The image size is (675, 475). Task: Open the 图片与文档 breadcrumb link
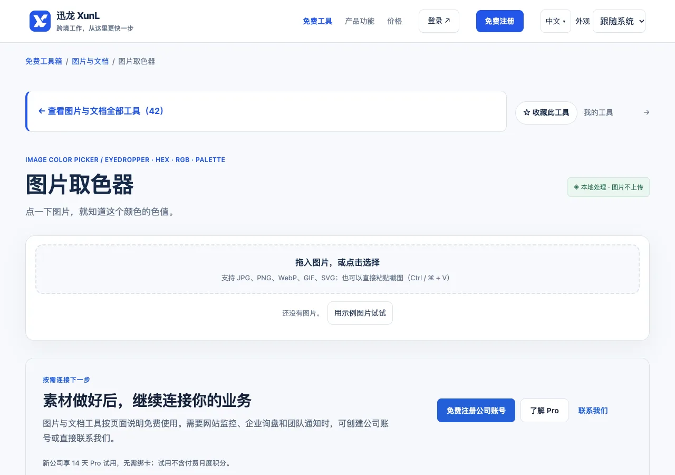point(90,61)
